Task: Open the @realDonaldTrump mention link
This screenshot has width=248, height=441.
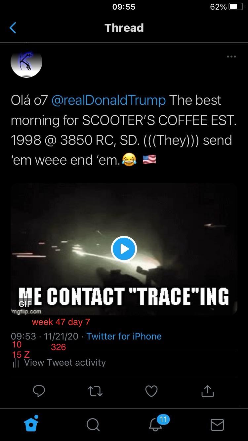Action: (x=108, y=100)
